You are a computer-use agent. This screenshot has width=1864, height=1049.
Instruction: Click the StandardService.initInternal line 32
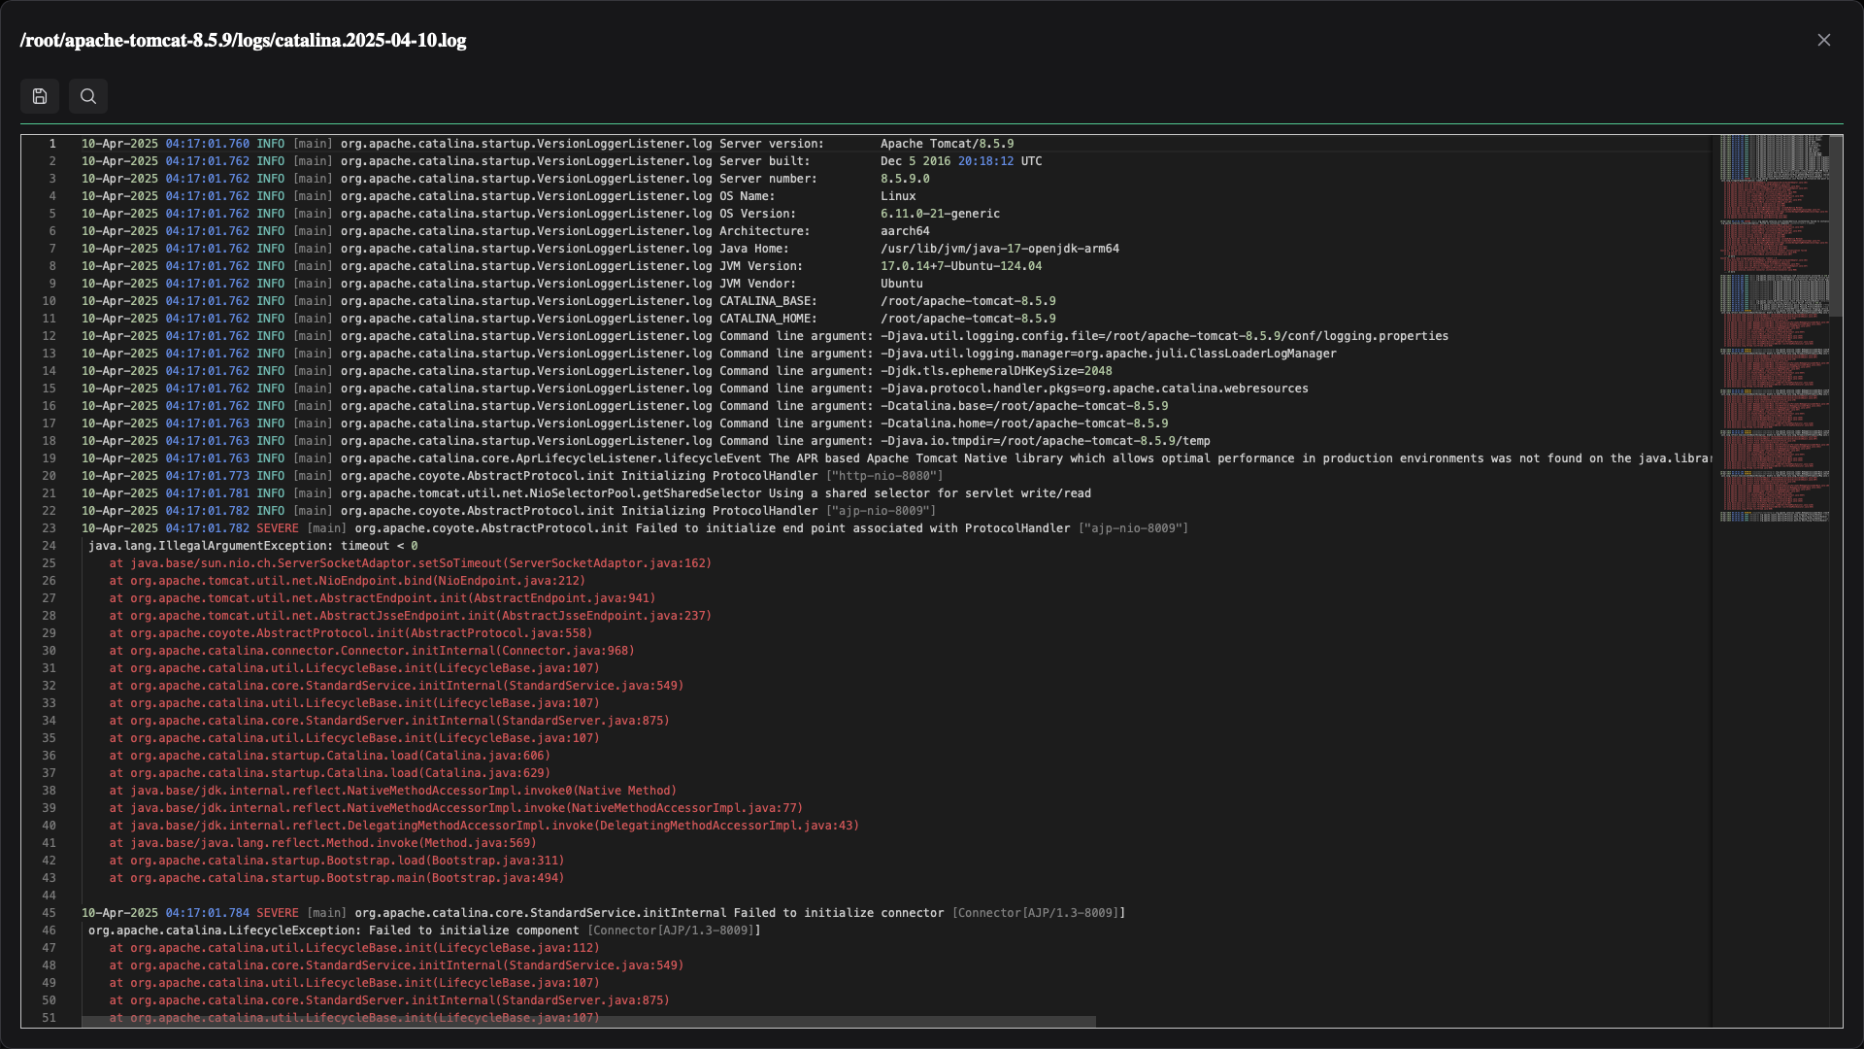tap(396, 686)
